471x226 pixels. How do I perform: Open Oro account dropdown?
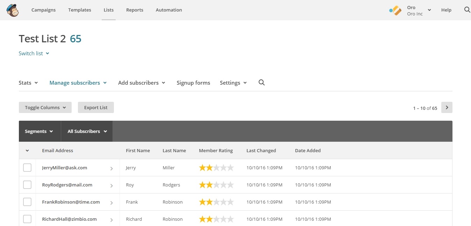pos(419,10)
